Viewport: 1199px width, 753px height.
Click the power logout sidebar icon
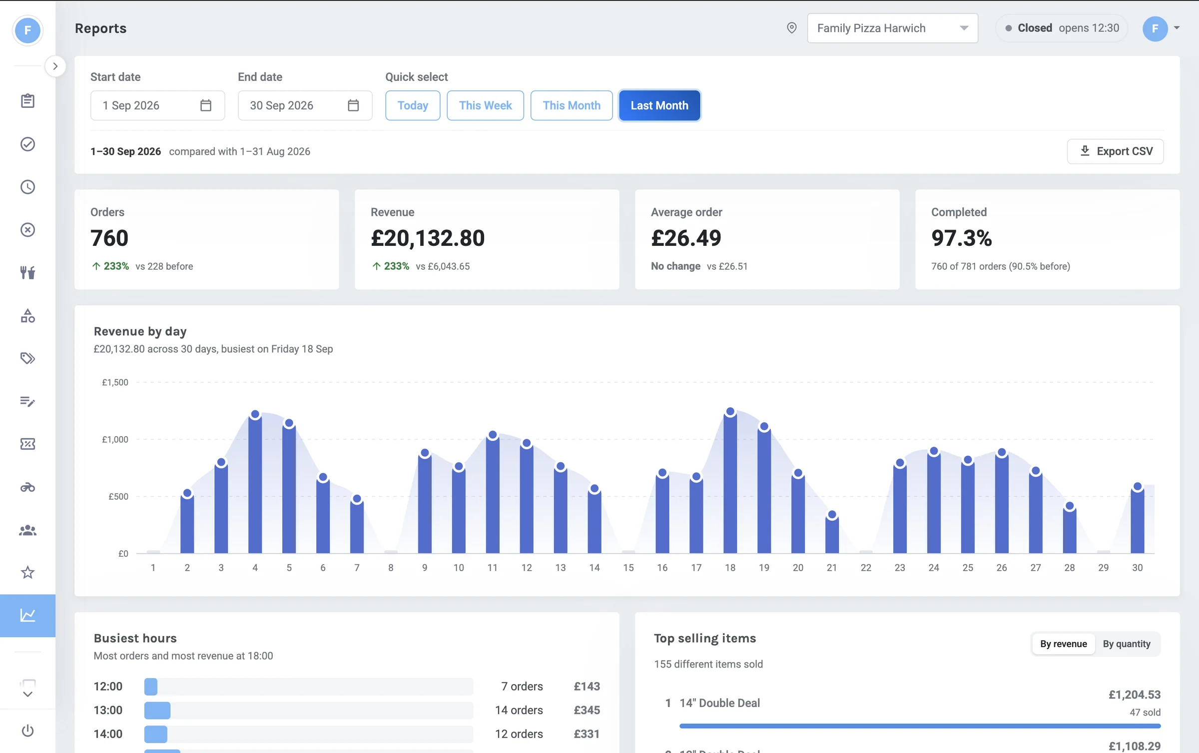[27, 731]
